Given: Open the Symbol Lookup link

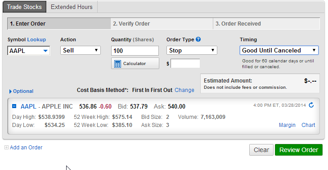Looking at the screenshot, I should (x=36, y=39).
